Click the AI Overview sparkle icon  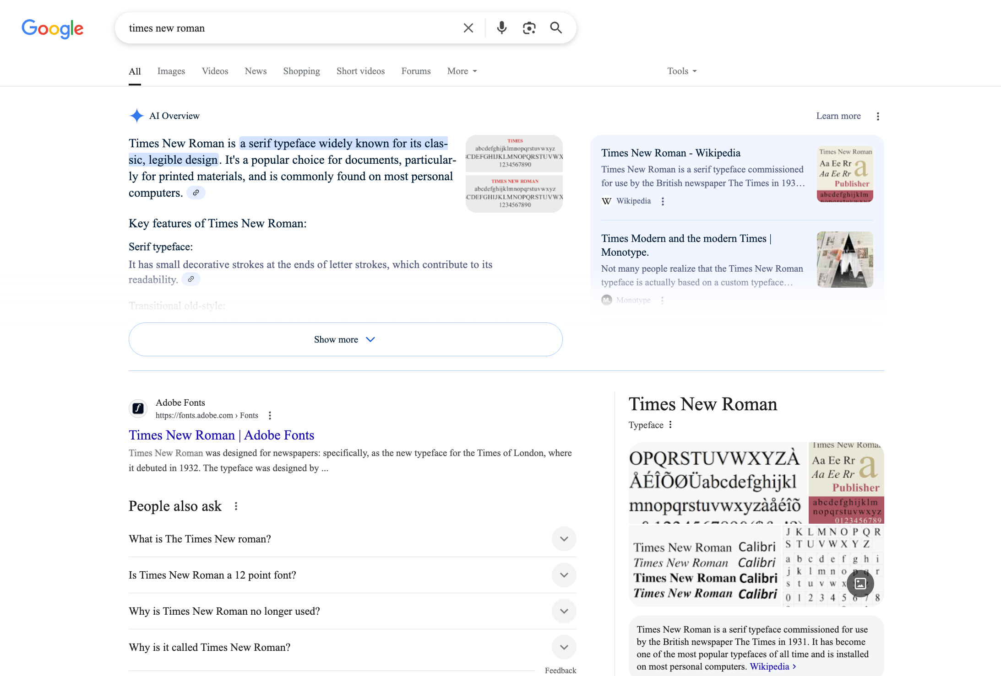tap(136, 116)
